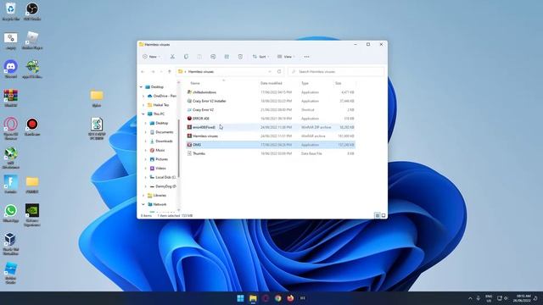
Task: Select the Oracle VM VirtualBox desktop icon
Action: 11,244
